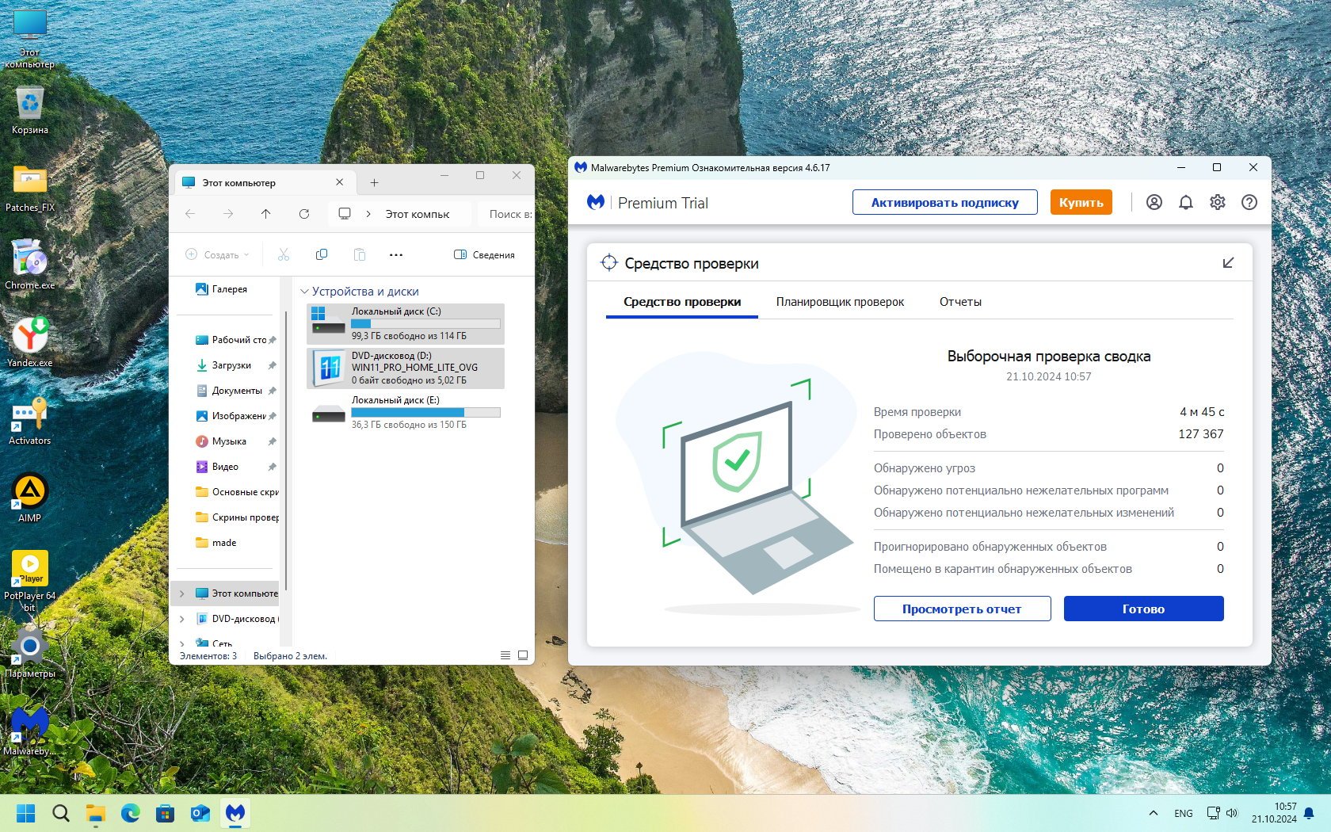Select the Patches_FIX folder on desktop

pos(30,188)
